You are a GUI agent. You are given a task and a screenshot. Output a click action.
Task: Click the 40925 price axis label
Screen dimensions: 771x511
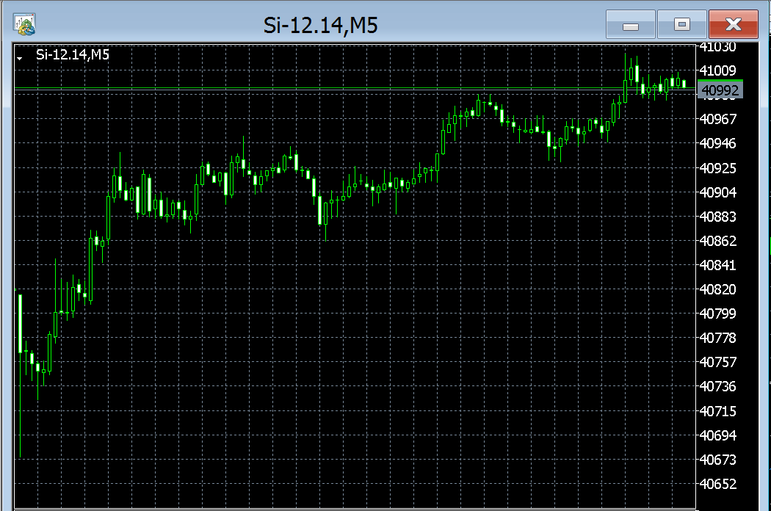coord(719,168)
